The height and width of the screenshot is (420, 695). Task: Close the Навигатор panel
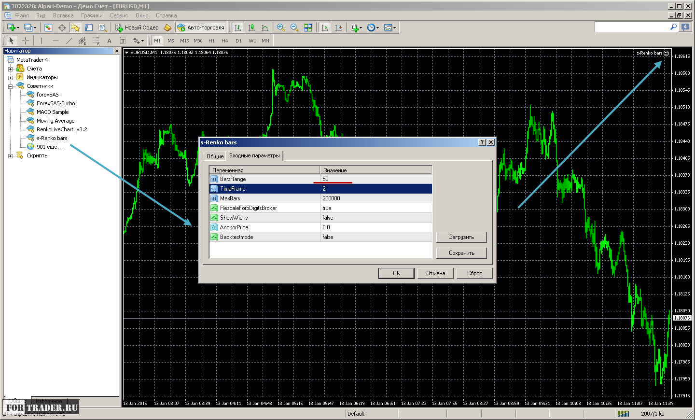click(x=116, y=51)
